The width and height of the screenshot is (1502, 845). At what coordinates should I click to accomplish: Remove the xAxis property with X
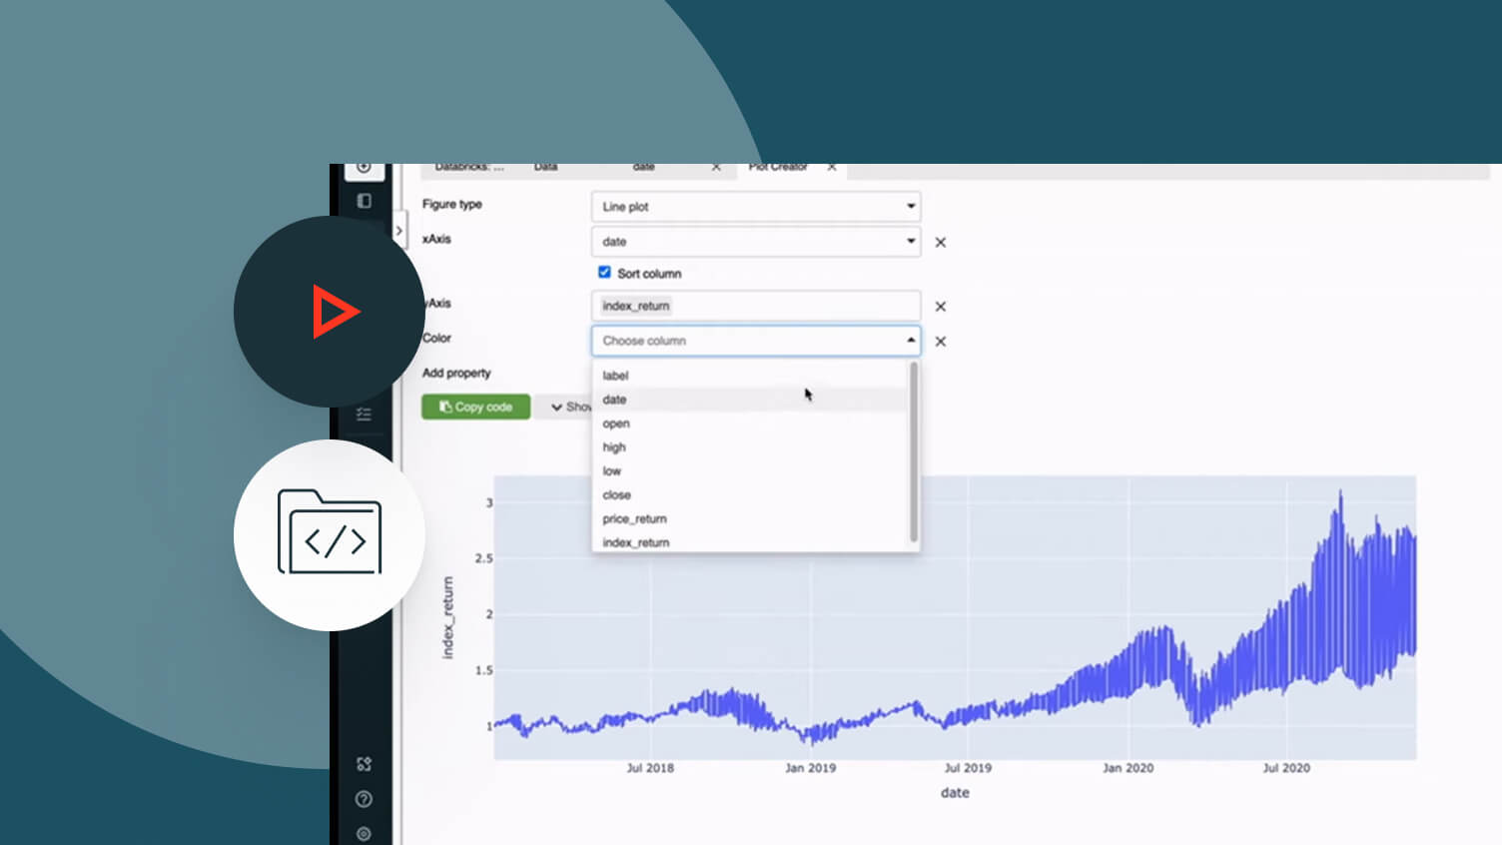pyautogui.click(x=940, y=242)
